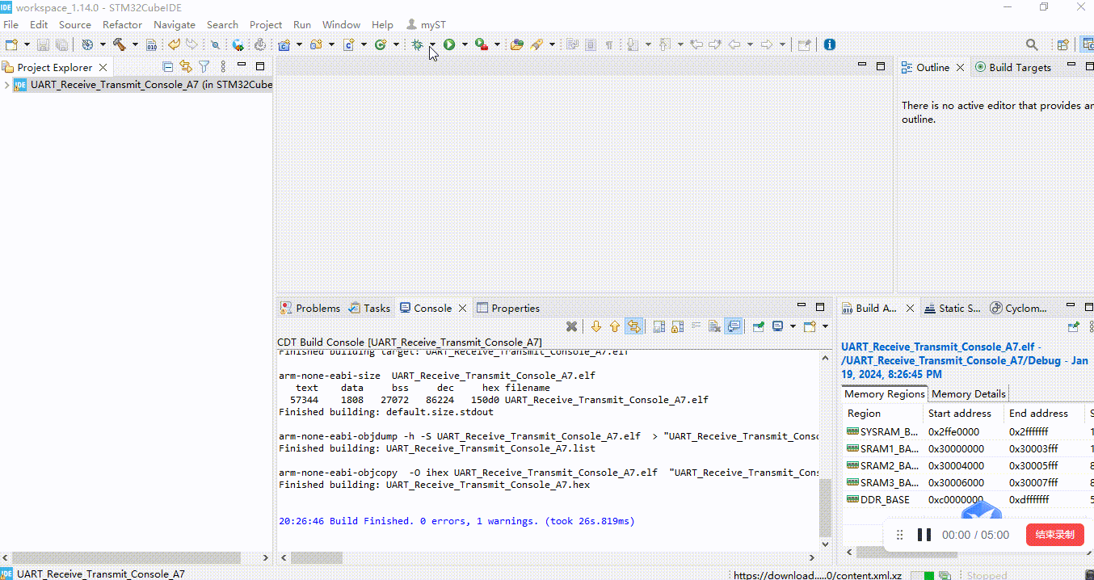Open the Project menu
This screenshot has width=1094, height=580.
point(266,24)
